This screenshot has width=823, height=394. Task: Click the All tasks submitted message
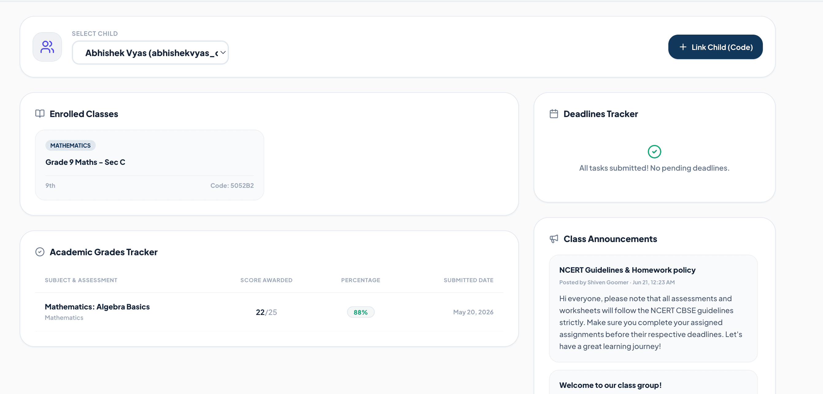pyautogui.click(x=654, y=168)
